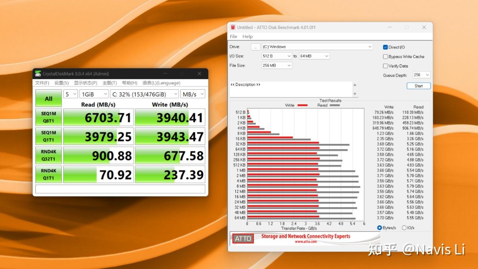
Task: Click the Description scroll down arrow
Action: pyautogui.click(x=355, y=94)
